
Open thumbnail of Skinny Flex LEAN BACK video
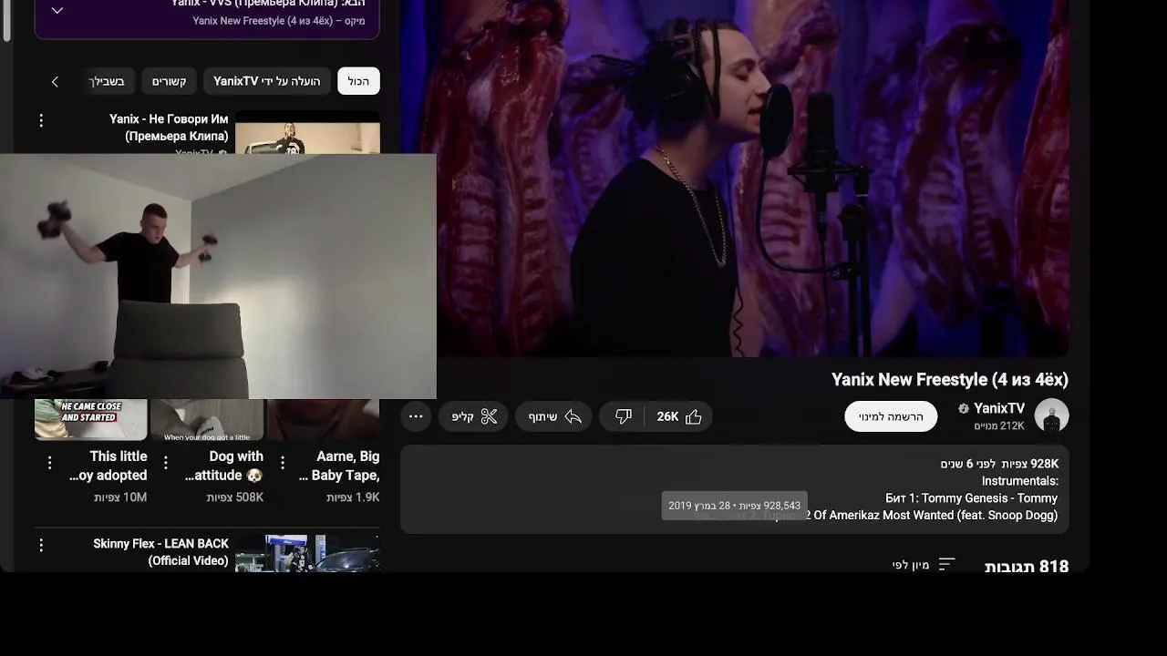(x=307, y=553)
